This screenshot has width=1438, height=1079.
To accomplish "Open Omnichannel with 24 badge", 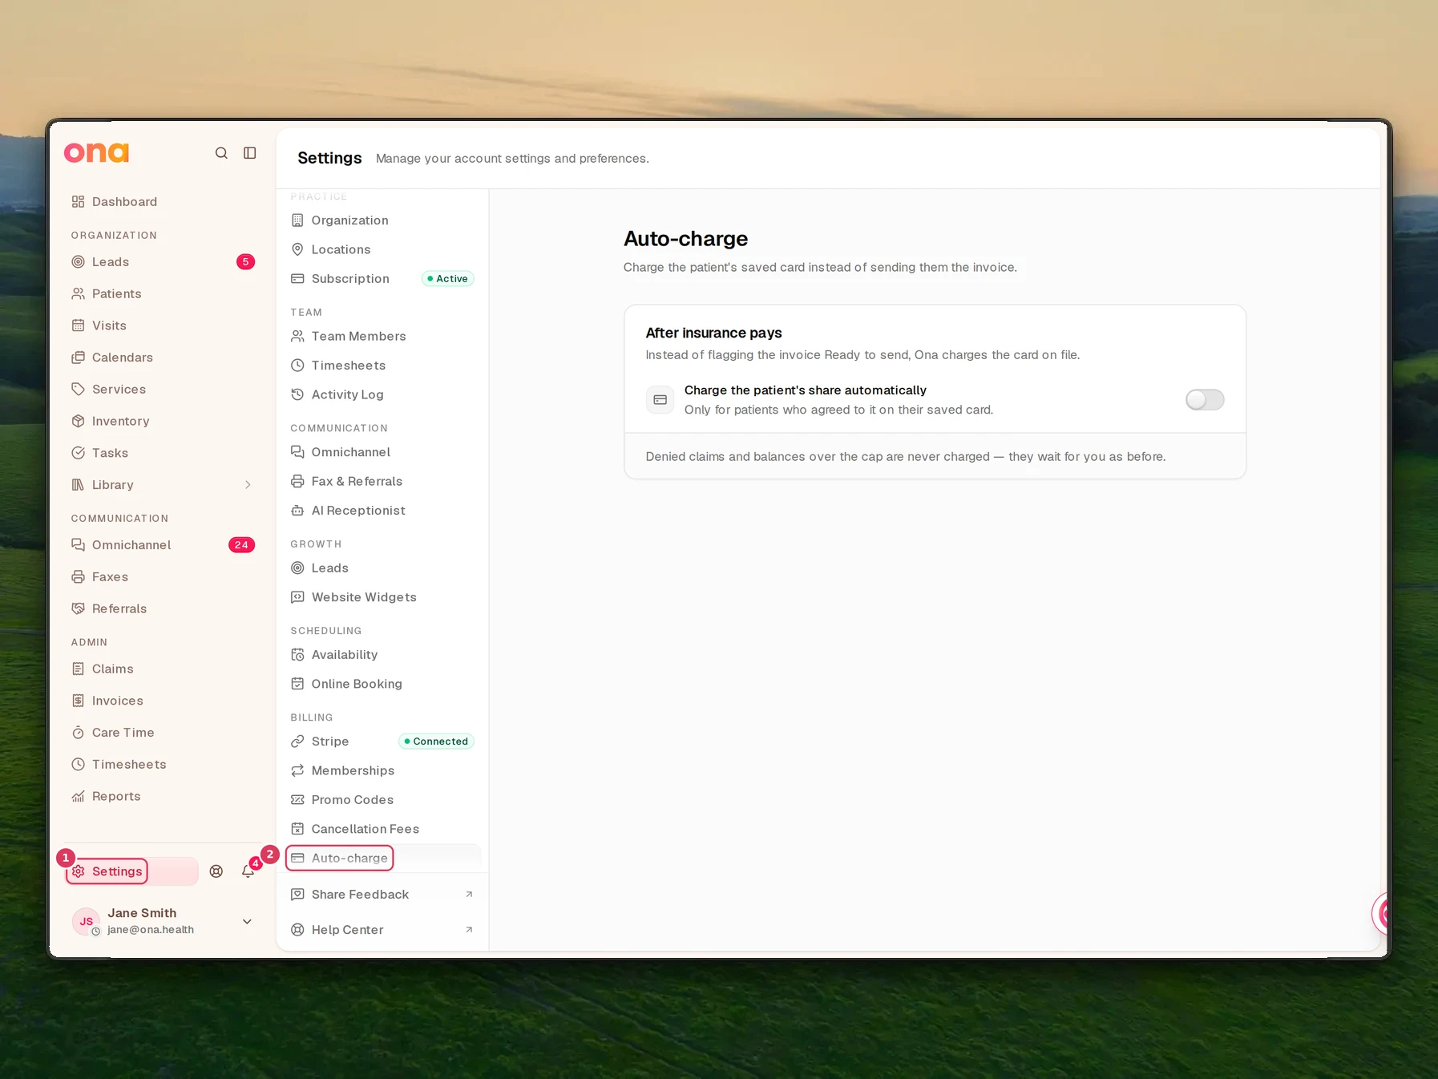I will pyautogui.click(x=163, y=545).
